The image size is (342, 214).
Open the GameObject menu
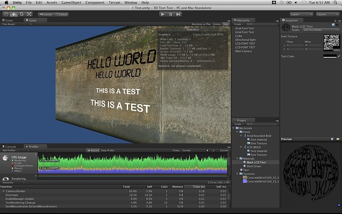(x=71, y=2)
